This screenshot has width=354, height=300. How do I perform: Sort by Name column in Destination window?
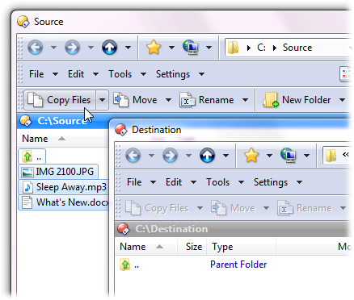[146, 247]
